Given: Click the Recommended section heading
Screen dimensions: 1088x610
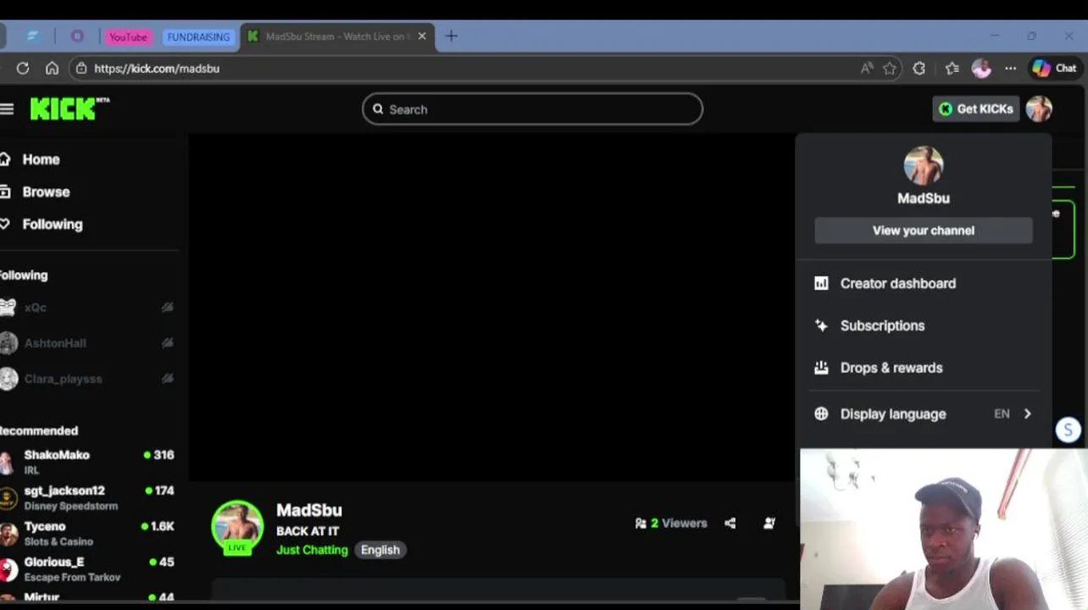Looking at the screenshot, I should 39,431.
